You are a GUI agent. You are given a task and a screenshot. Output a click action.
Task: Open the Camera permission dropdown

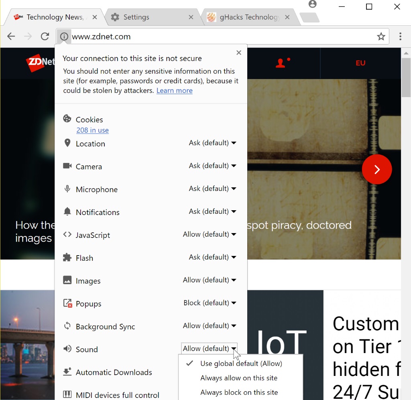212,166
